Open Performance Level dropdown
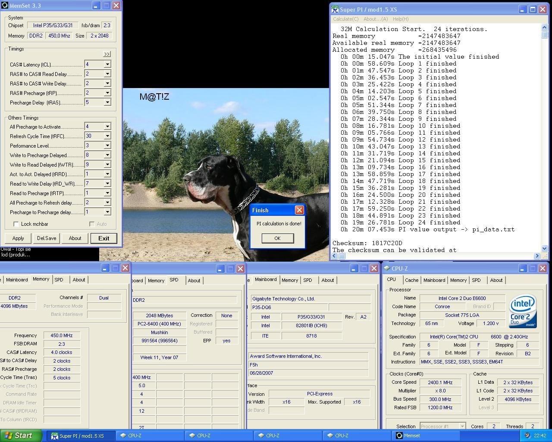Screen dimensions: 552x442 107,145
